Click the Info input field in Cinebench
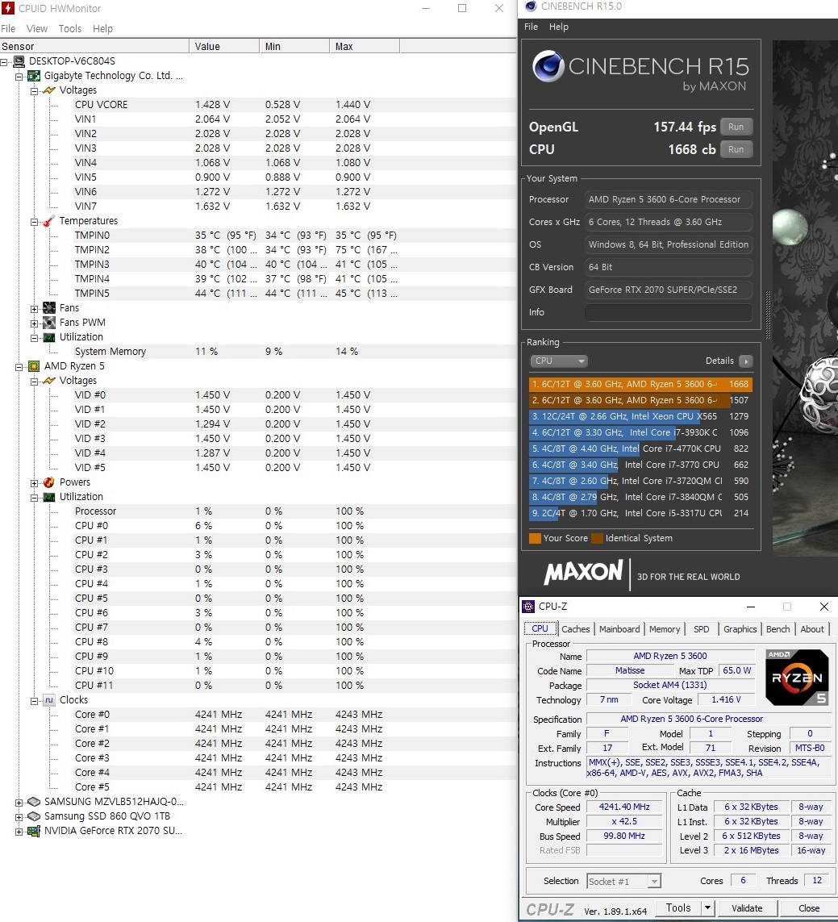Screen dimensions: 838x922 (x=668, y=312)
